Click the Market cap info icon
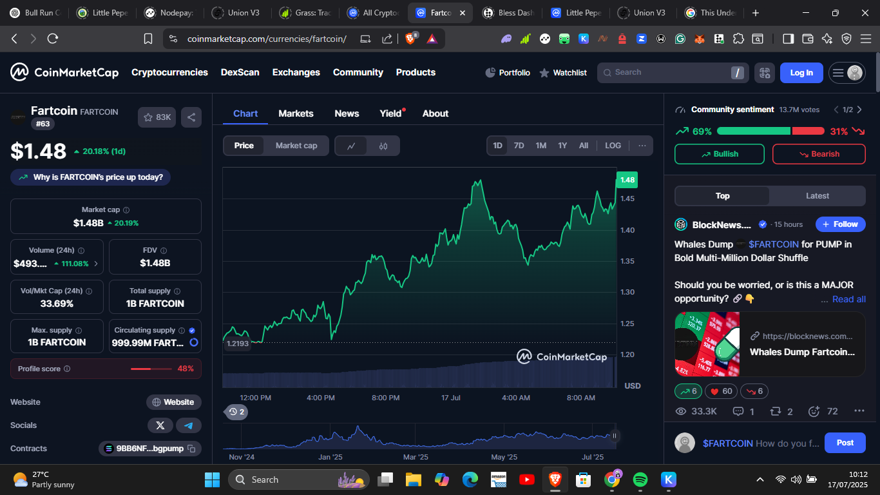Image resolution: width=880 pixels, height=495 pixels. (126, 210)
